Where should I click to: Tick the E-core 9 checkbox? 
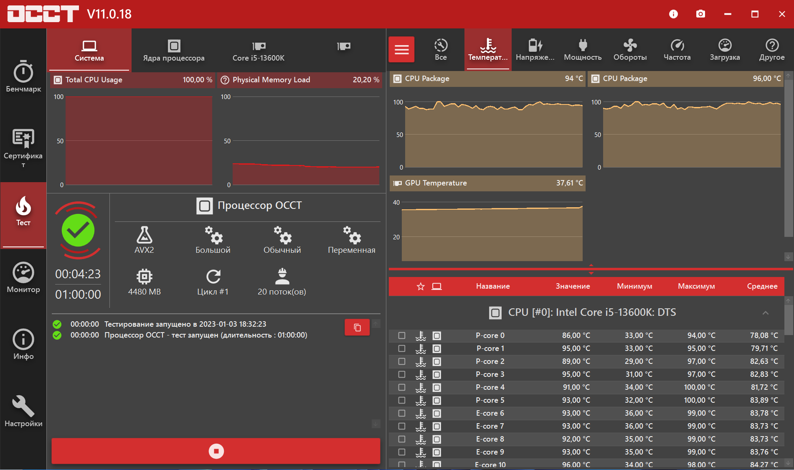click(x=402, y=452)
